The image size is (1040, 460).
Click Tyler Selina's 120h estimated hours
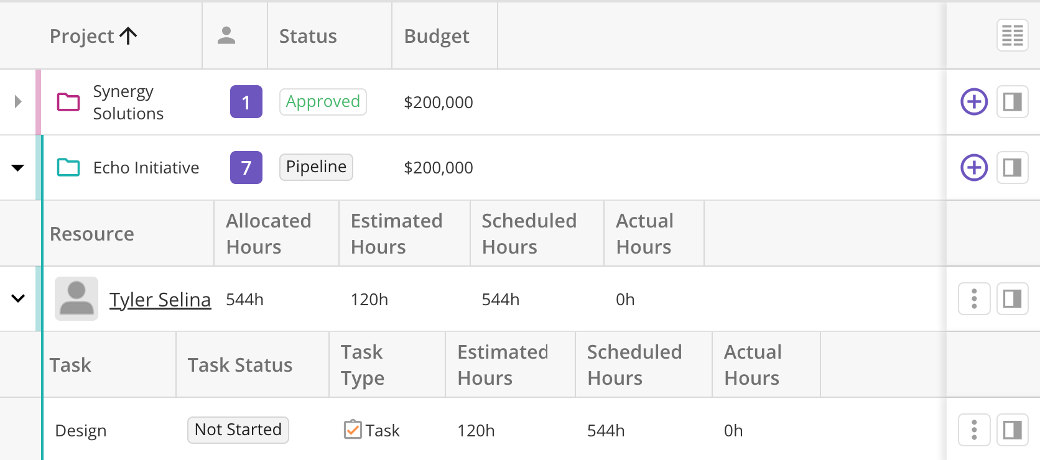point(369,300)
